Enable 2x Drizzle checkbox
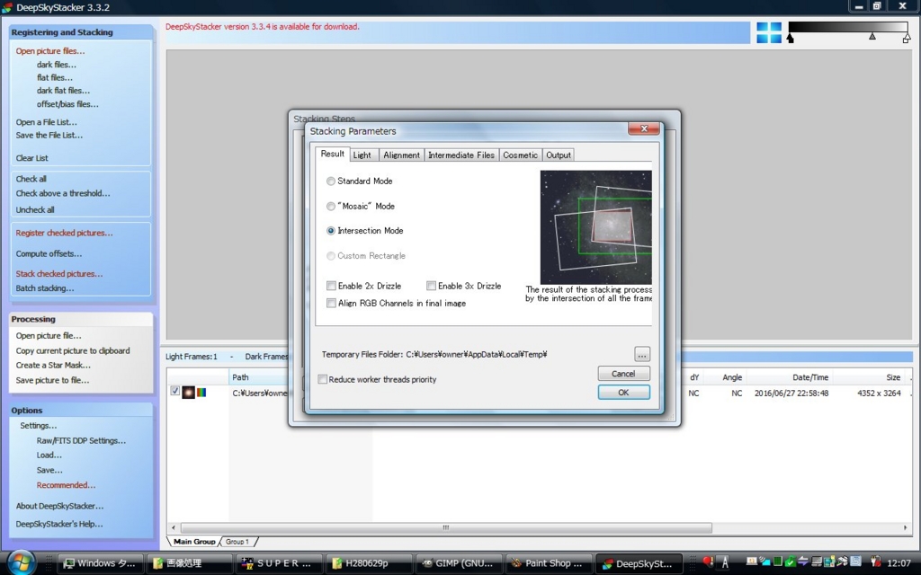Image resolution: width=921 pixels, height=575 pixels. click(331, 286)
